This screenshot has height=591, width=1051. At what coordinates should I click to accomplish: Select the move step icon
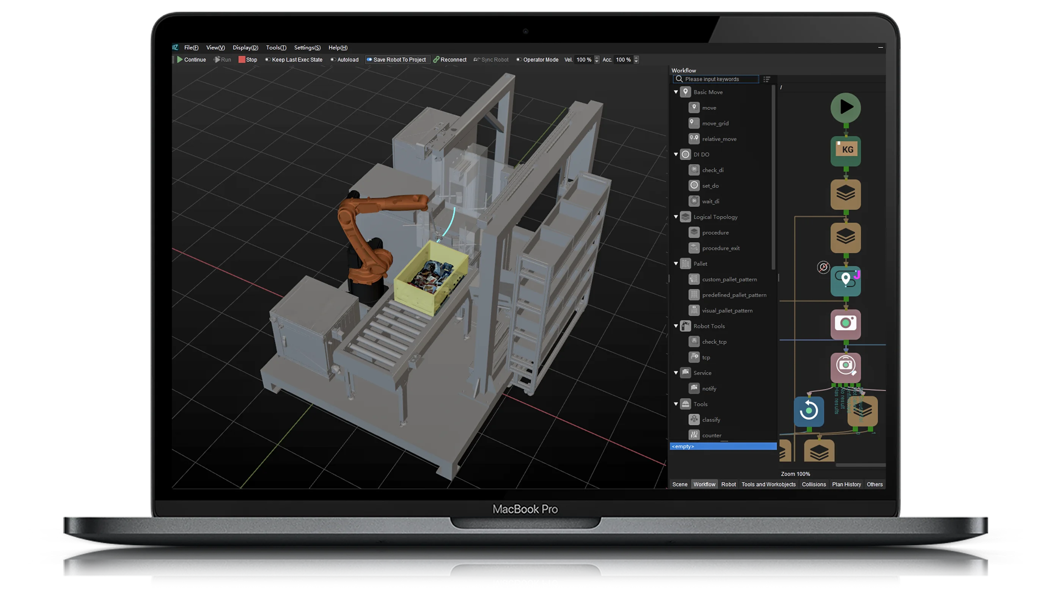coord(694,107)
